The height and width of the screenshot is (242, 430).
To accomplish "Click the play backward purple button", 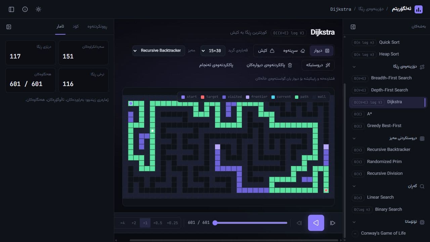I will (x=316, y=223).
